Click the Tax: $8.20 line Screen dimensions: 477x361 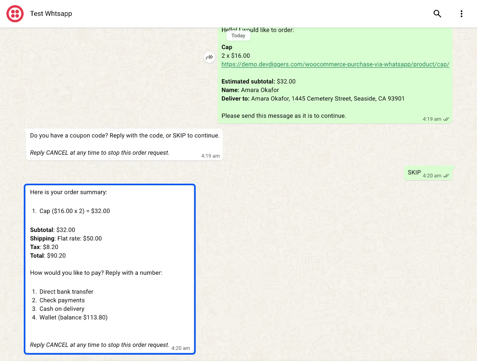coord(44,247)
